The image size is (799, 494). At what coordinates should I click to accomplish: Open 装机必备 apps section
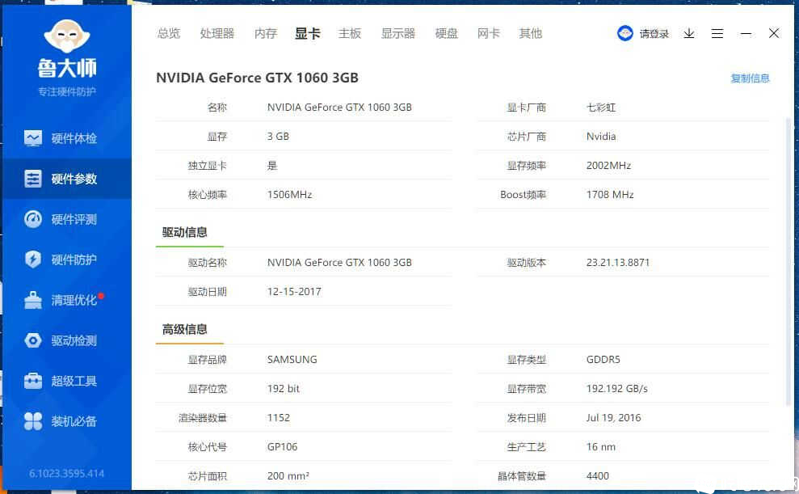tap(67, 421)
